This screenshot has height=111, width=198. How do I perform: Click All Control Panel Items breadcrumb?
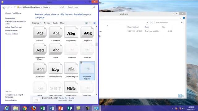(x=31, y=7)
